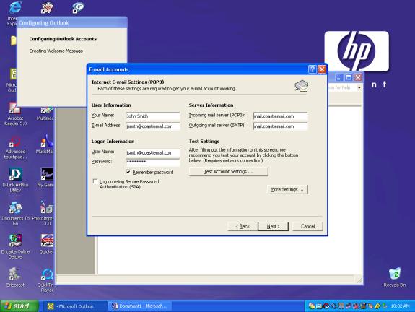This screenshot has height=312, width=415.
Task: Open the Internet Explorer desktop icon
Action: pos(14,8)
